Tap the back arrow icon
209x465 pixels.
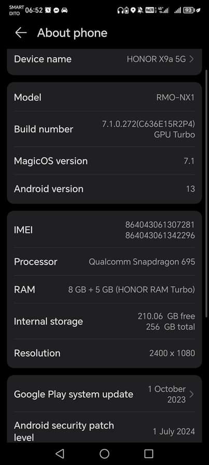tap(21, 33)
